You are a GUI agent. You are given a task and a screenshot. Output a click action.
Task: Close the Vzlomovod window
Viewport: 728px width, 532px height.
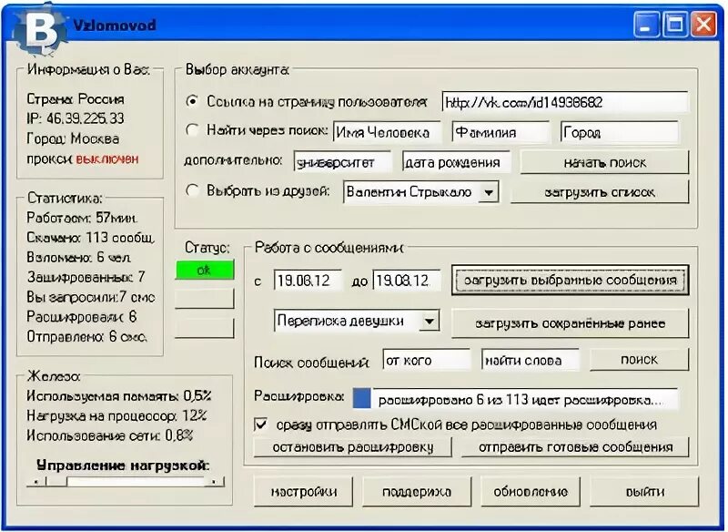[703, 25]
